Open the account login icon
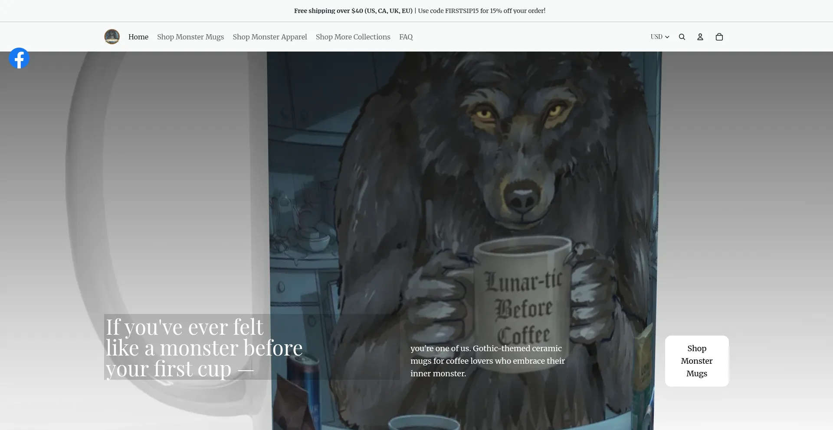Viewport: 833px width, 430px height. click(x=700, y=37)
